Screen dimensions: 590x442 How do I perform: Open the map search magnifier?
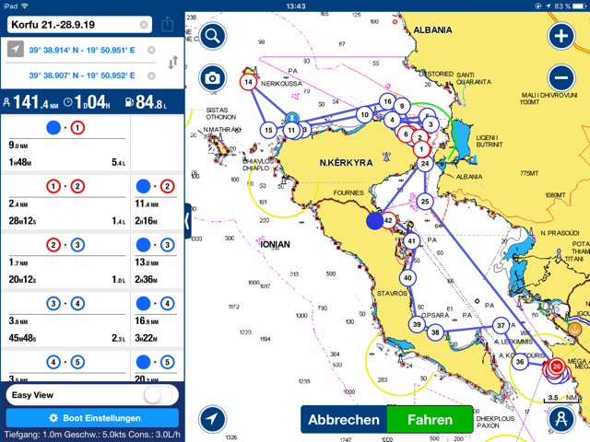click(x=212, y=36)
